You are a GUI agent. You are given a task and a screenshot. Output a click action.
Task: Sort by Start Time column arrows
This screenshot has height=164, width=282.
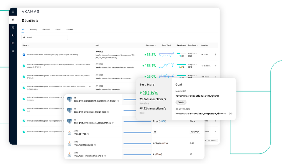coord(197,45)
